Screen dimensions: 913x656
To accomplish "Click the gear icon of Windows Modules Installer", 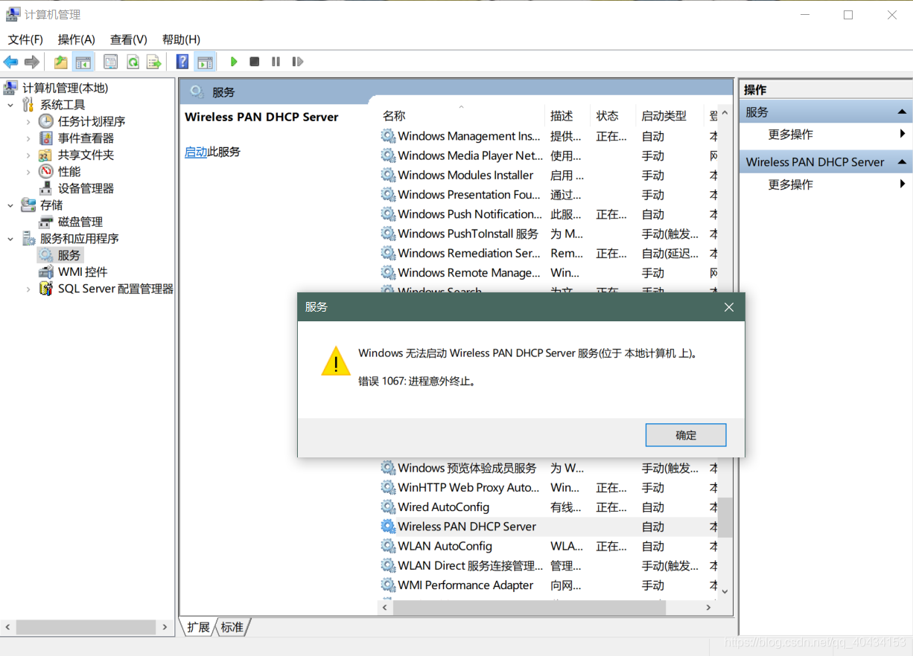I will (388, 175).
